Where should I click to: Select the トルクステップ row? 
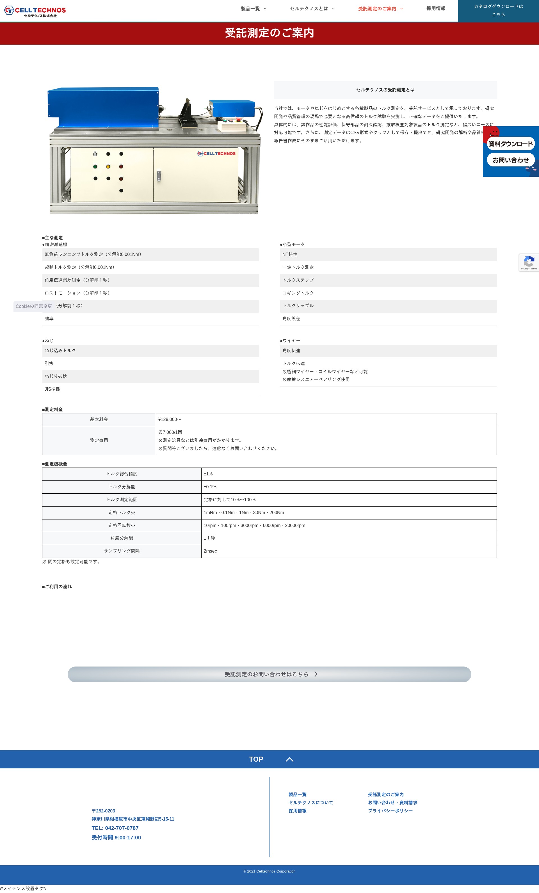point(388,280)
